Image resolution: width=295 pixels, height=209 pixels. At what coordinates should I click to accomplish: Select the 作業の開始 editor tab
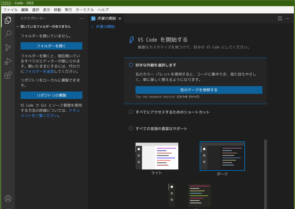pyautogui.click(x=106, y=18)
